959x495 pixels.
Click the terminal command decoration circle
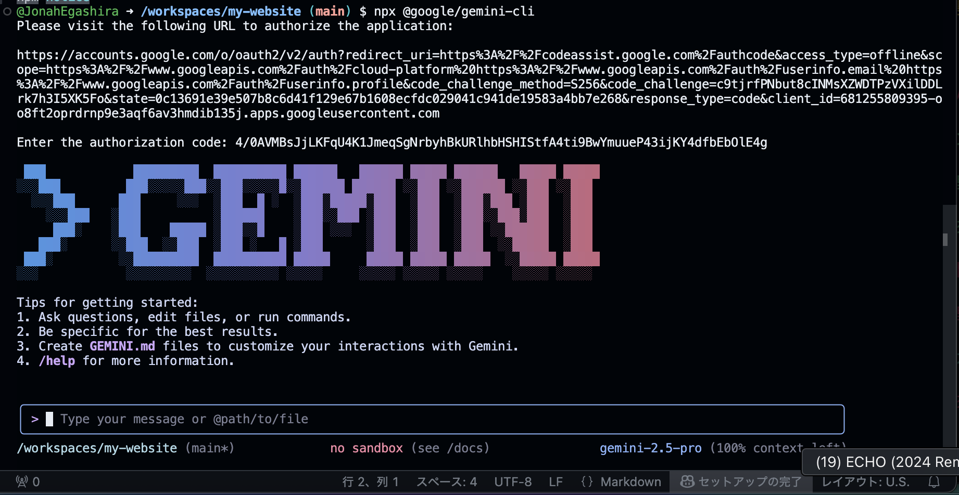7,11
